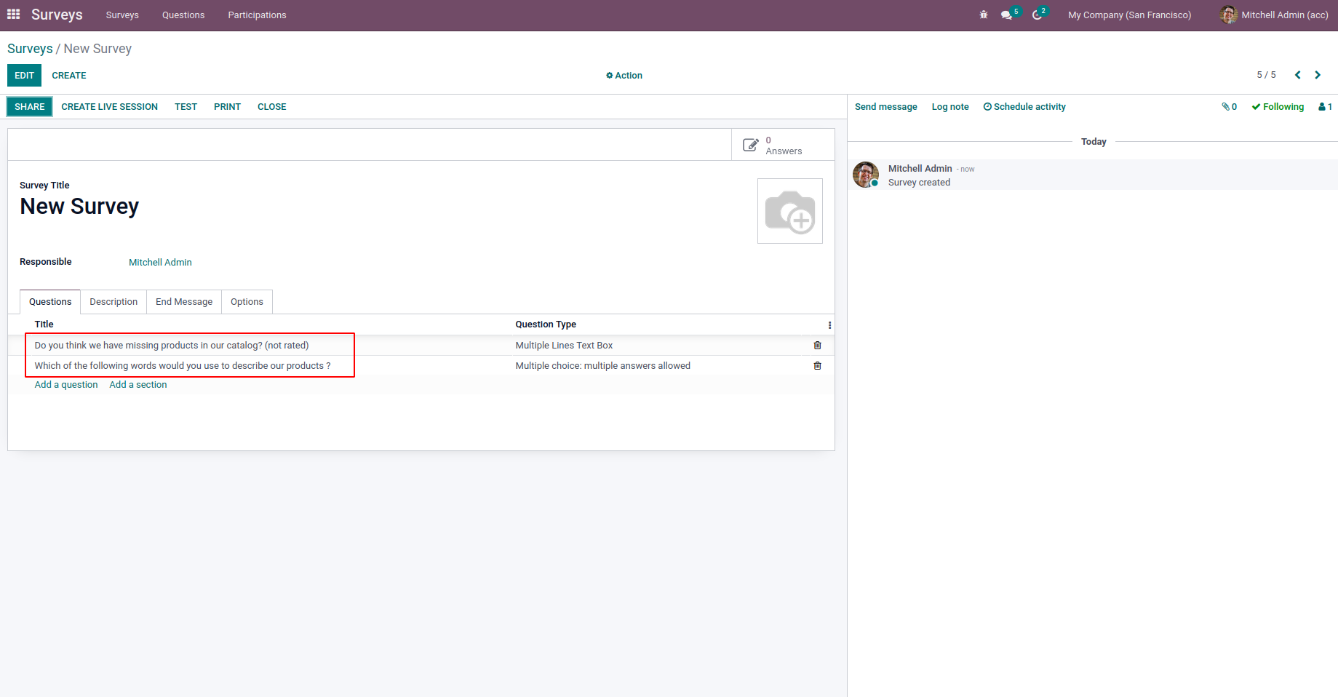Sort by the Title column header
Image resolution: width=1338 pixels, height=697 pixels.
point(44,324)
